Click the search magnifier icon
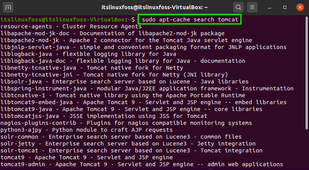This screenshot has width=309, height=170. [238, 8]
